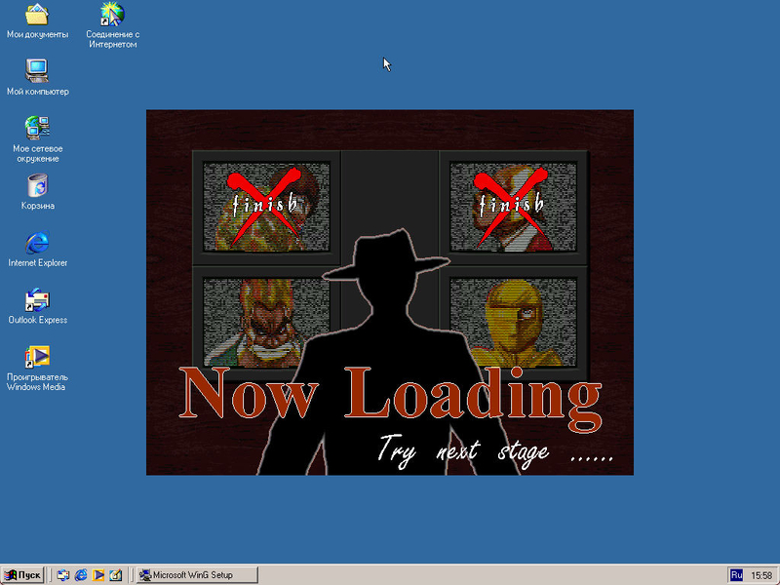Click the top-right finished character portrait
780x585 pixels.
point(513,207)
